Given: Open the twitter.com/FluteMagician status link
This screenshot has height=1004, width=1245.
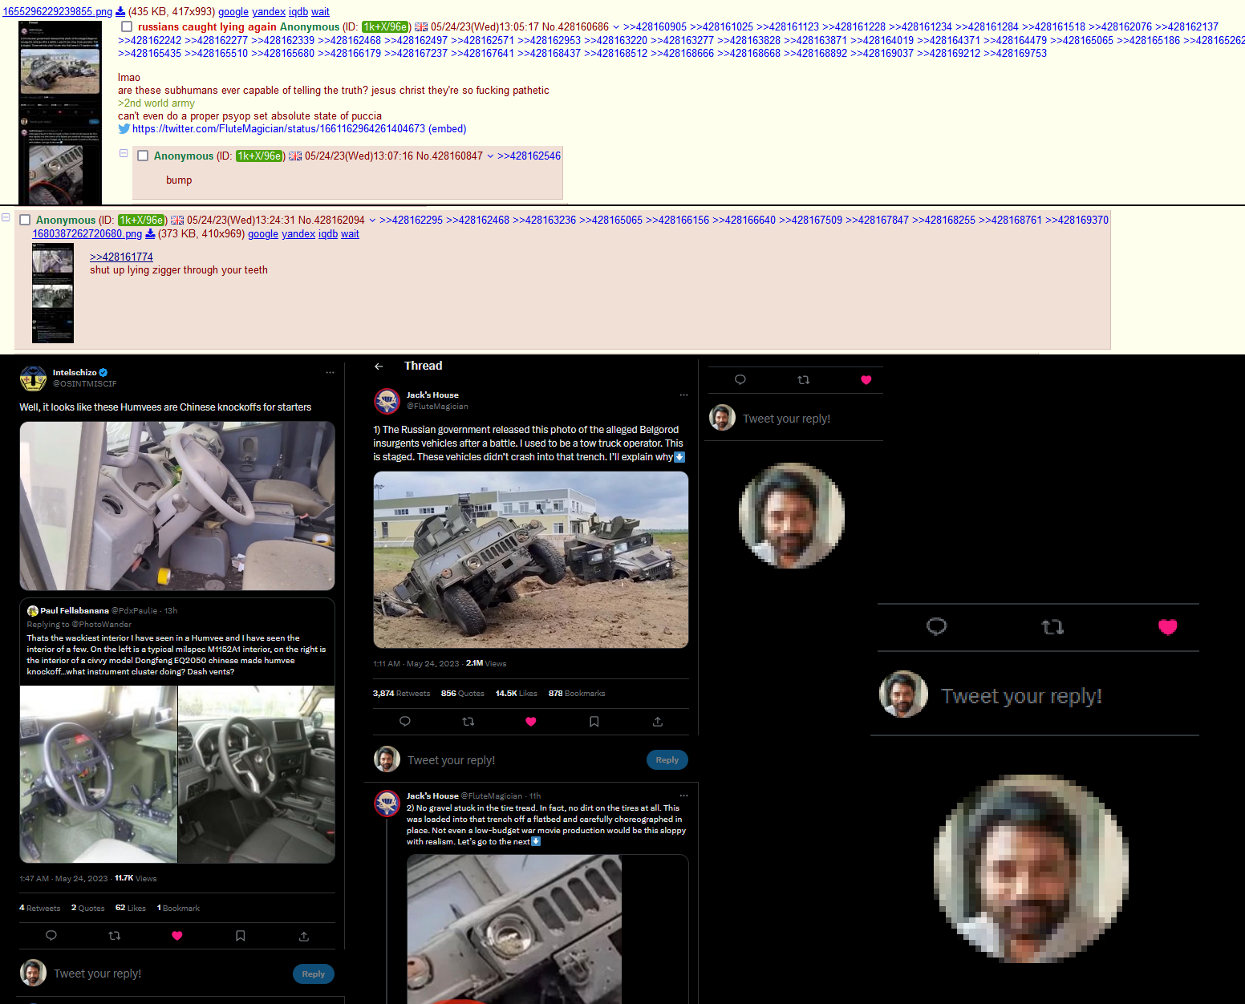Looking at the screenshot, I should click(278, 129).
